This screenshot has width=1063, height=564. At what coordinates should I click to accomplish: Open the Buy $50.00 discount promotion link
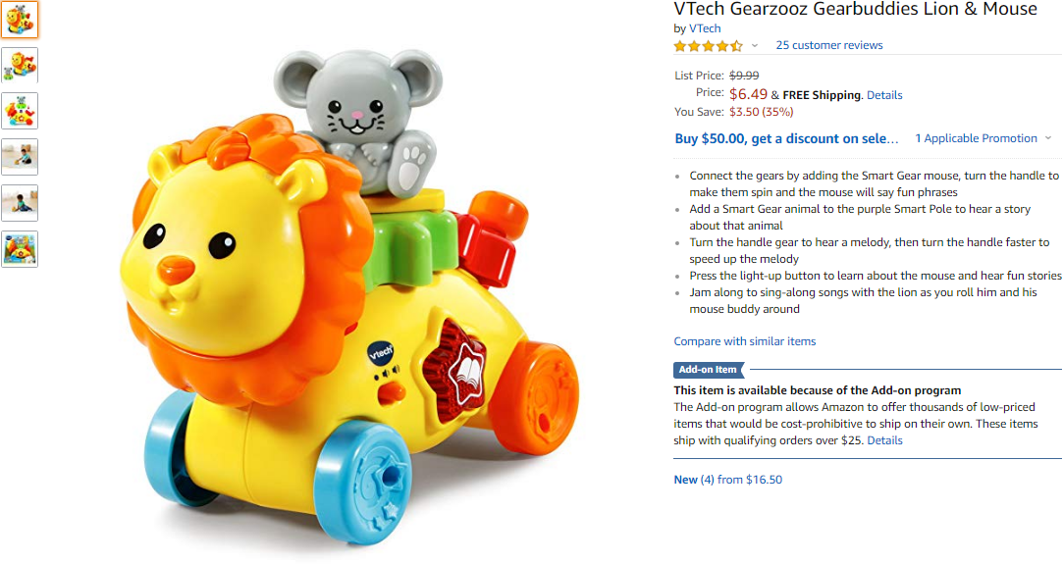coord(786,139)
